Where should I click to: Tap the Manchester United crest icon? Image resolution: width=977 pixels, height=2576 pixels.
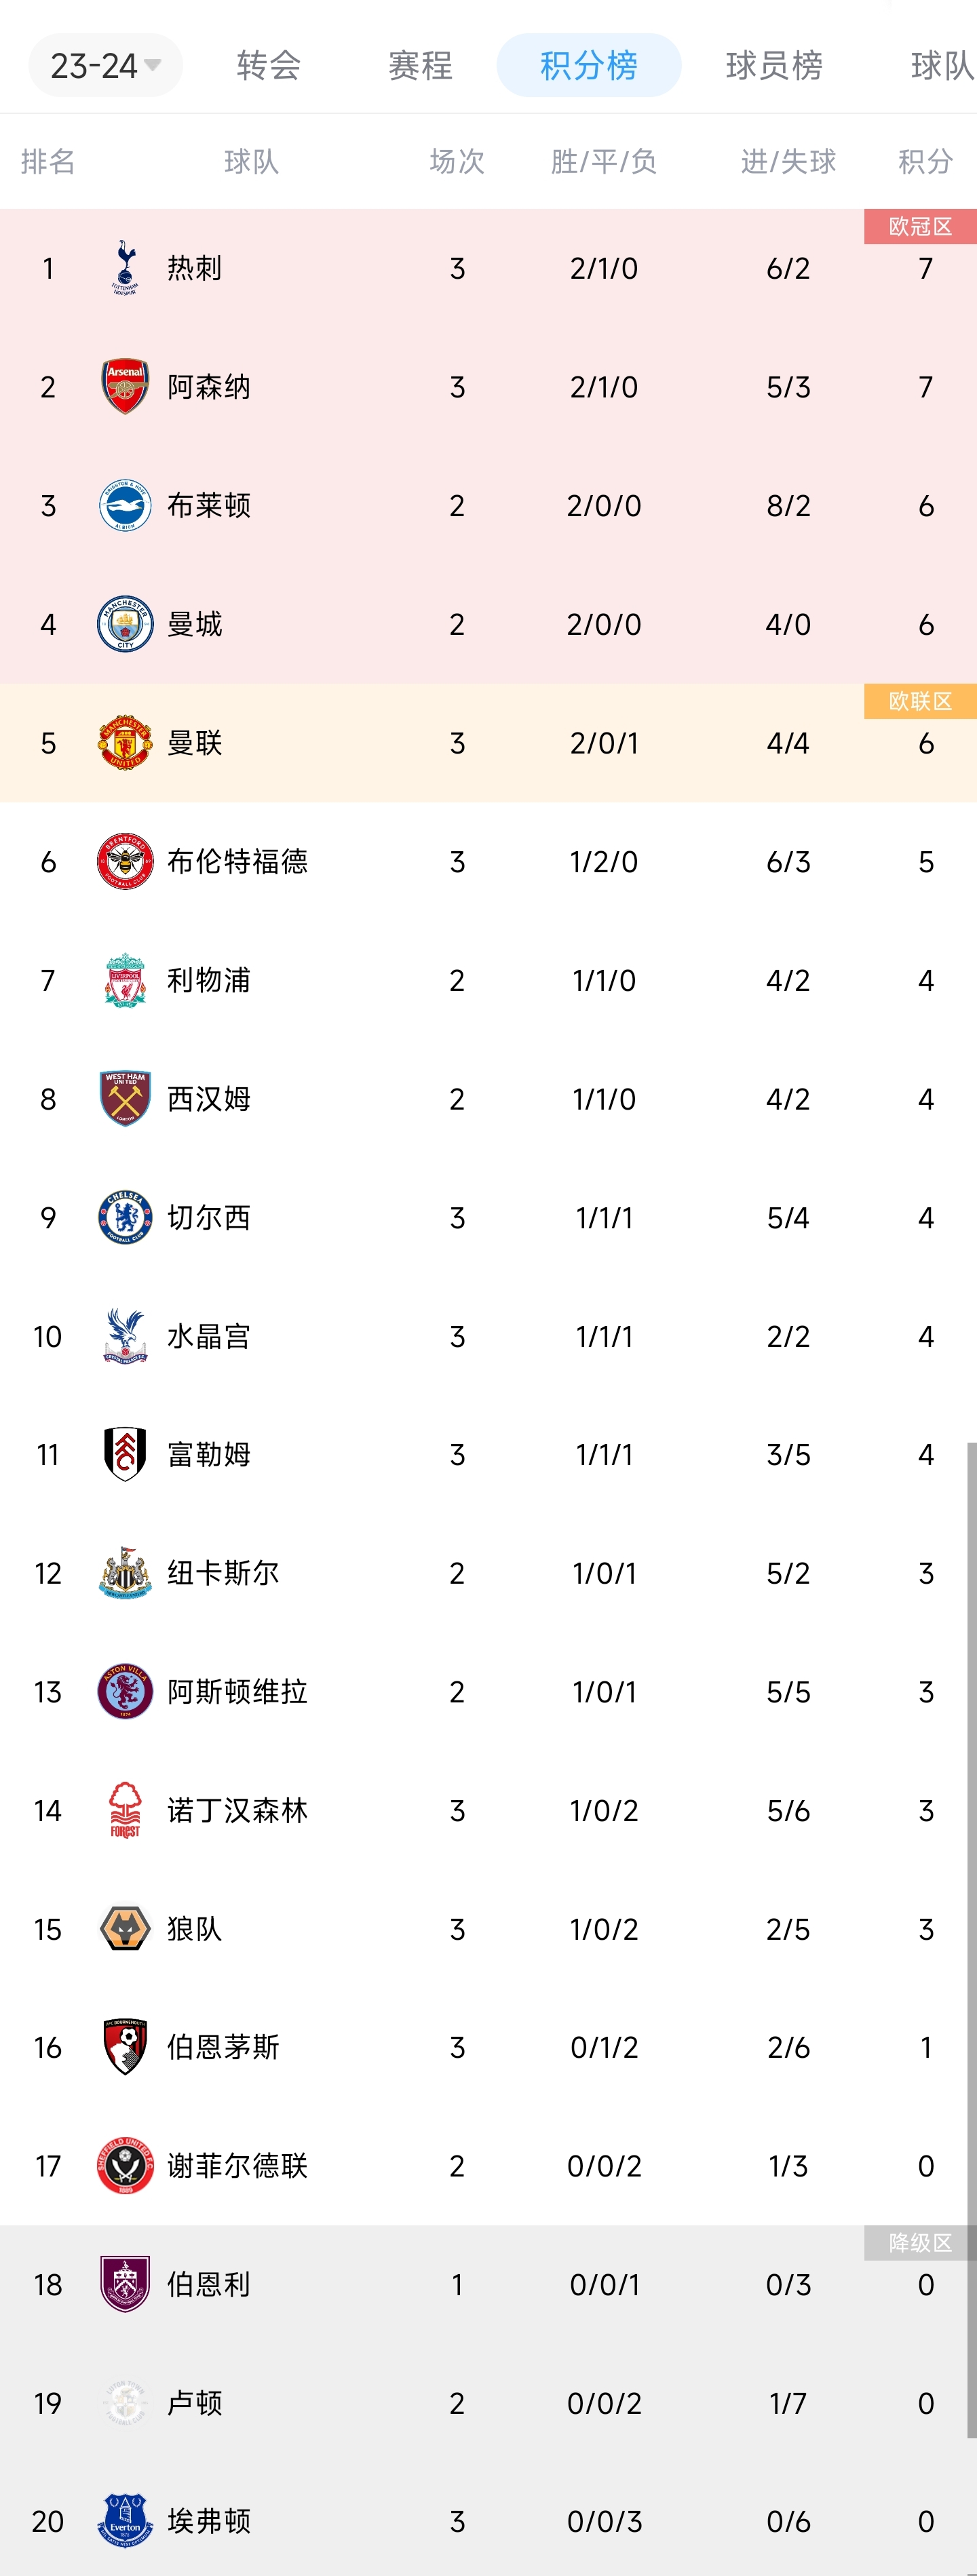[x=125, y=743]
